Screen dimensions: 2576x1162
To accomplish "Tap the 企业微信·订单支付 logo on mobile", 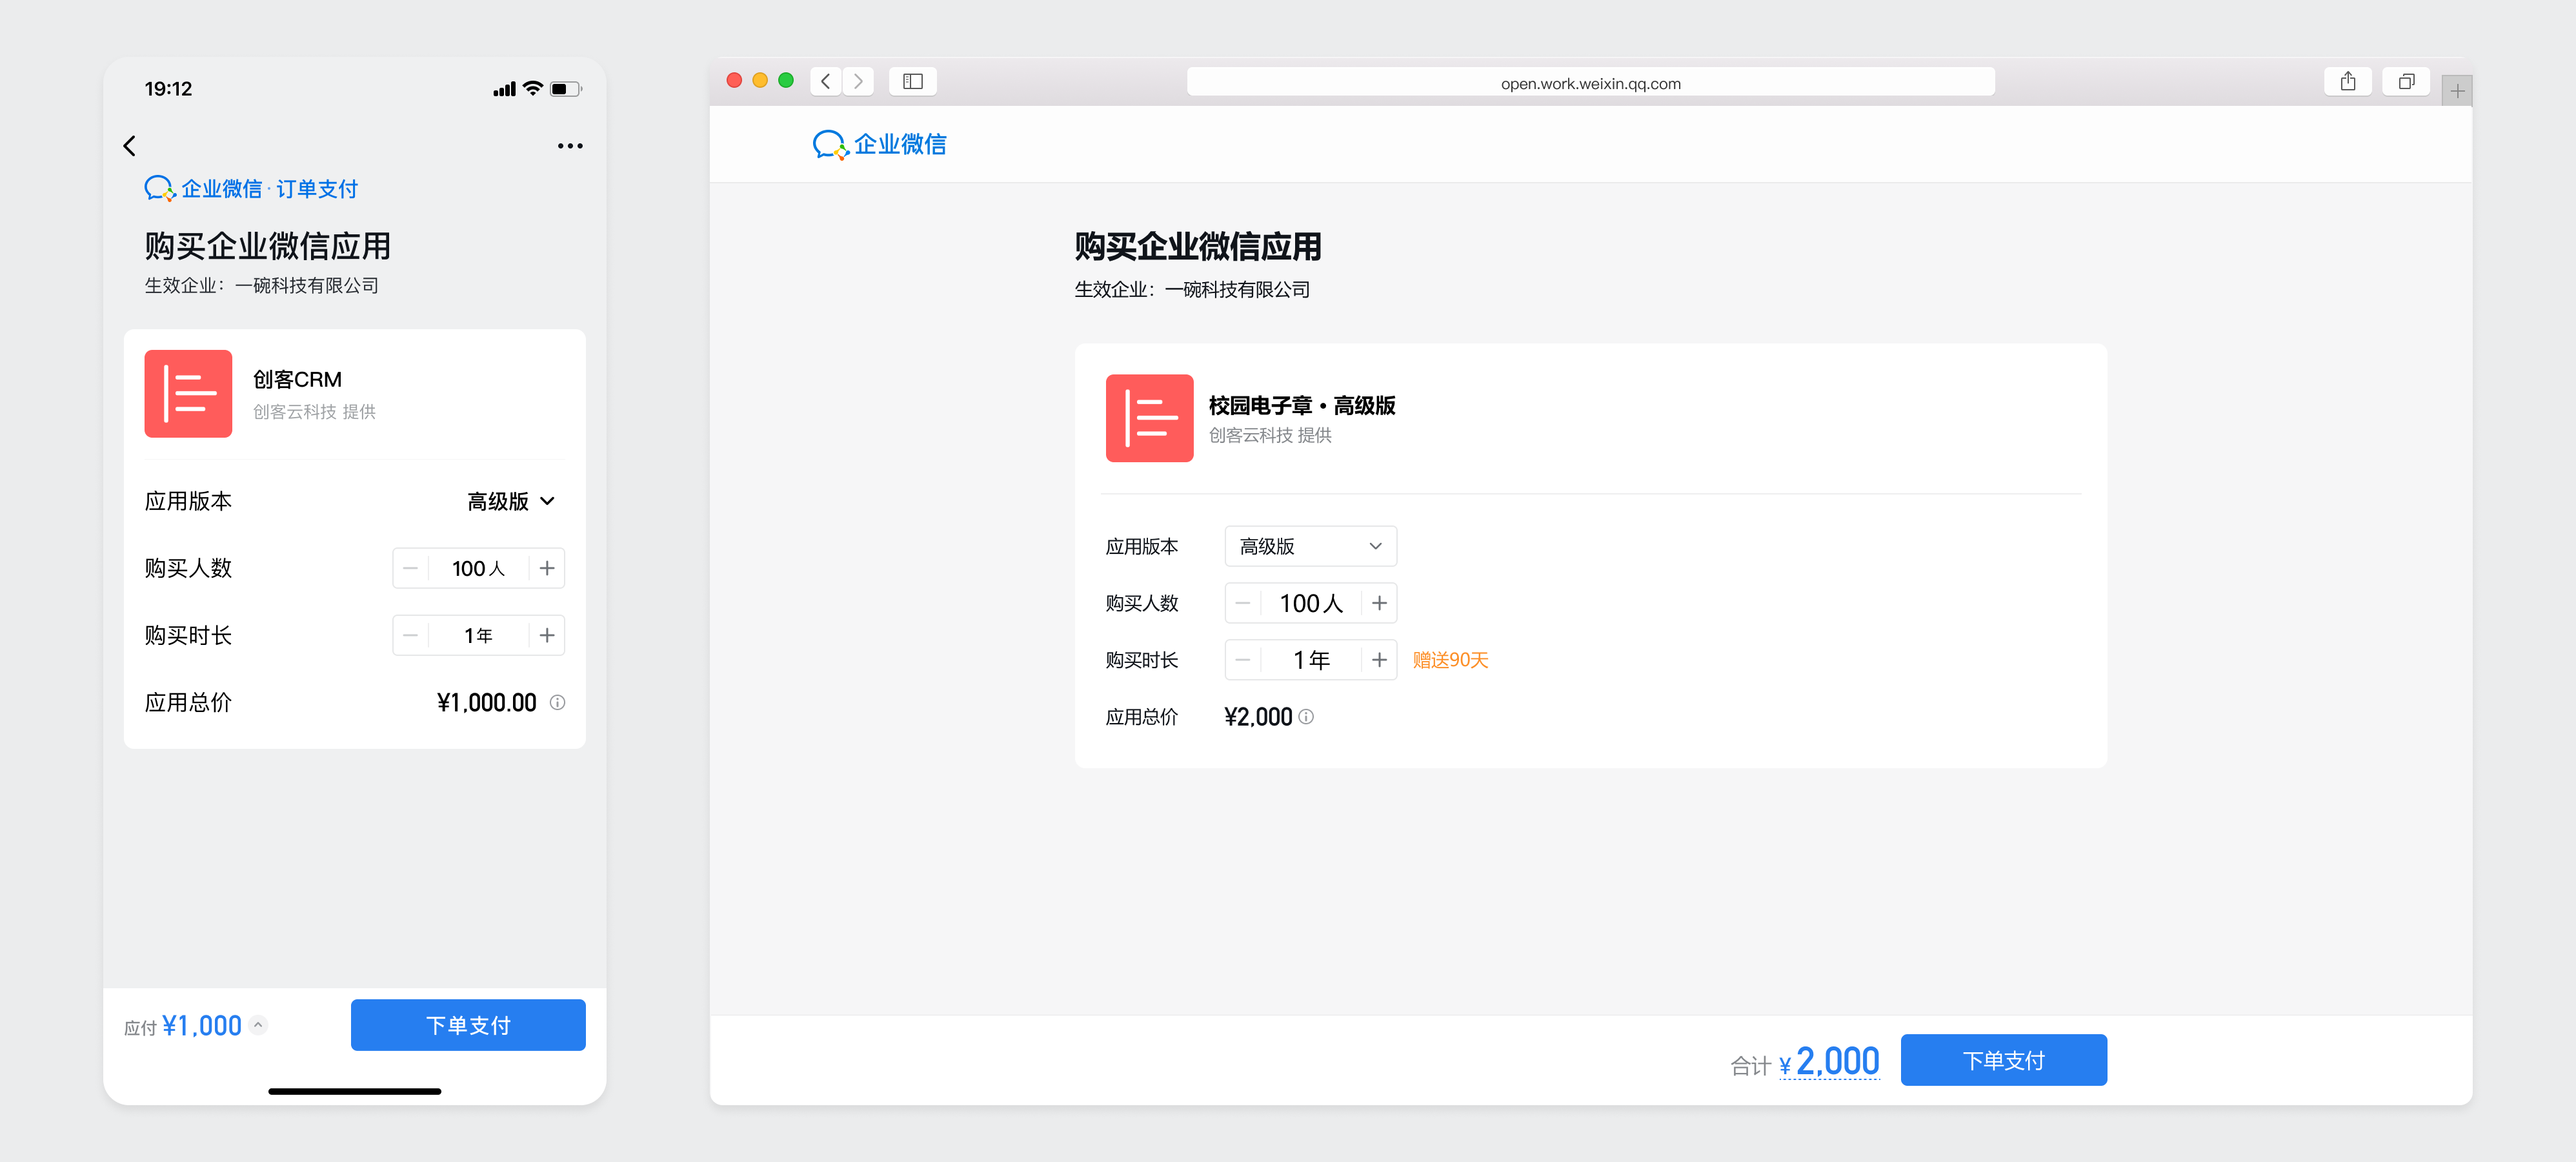I will [251, 188].
